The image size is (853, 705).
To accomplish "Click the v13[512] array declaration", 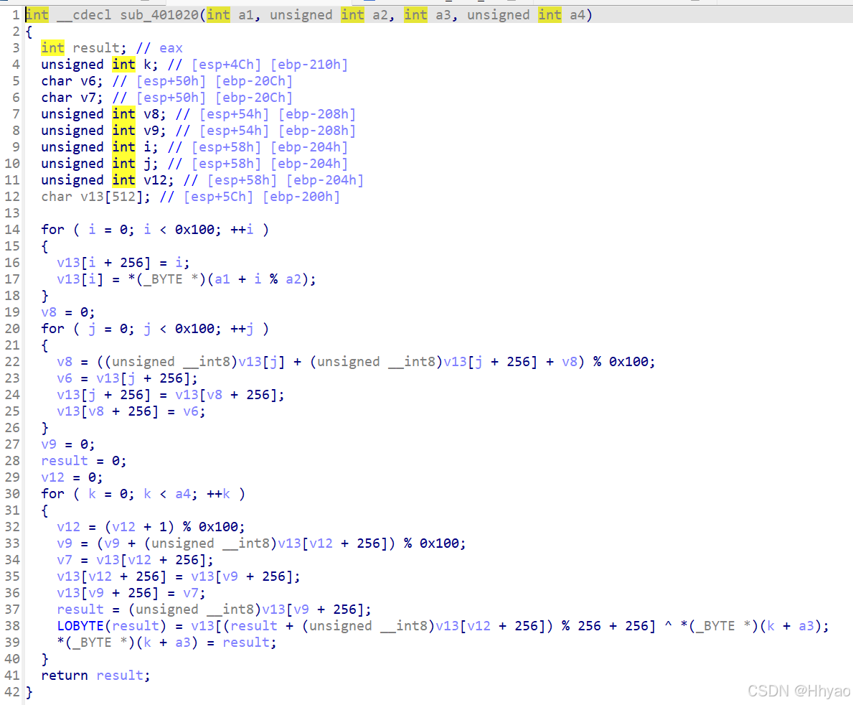I will pos(111,197).
